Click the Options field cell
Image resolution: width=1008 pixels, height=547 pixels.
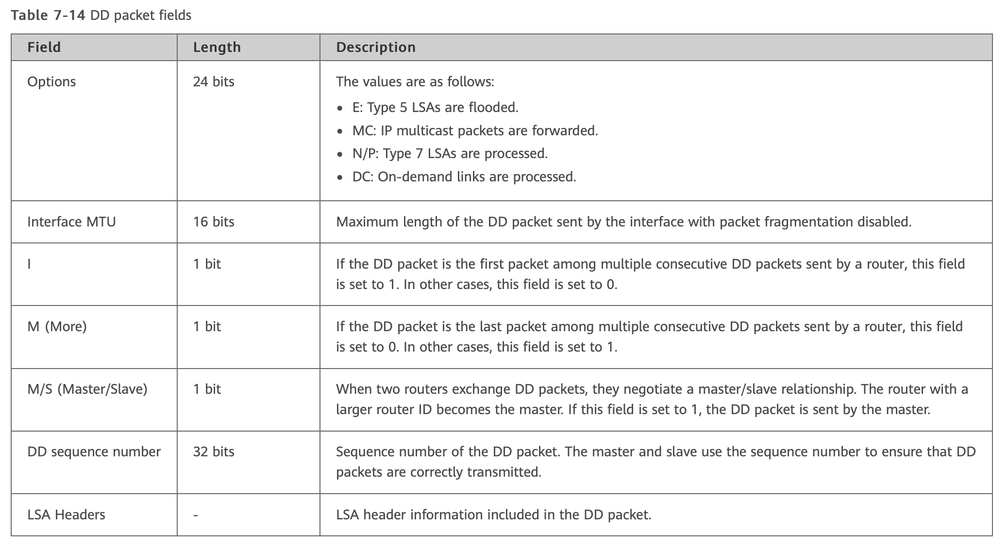click(x=51, y=81)
